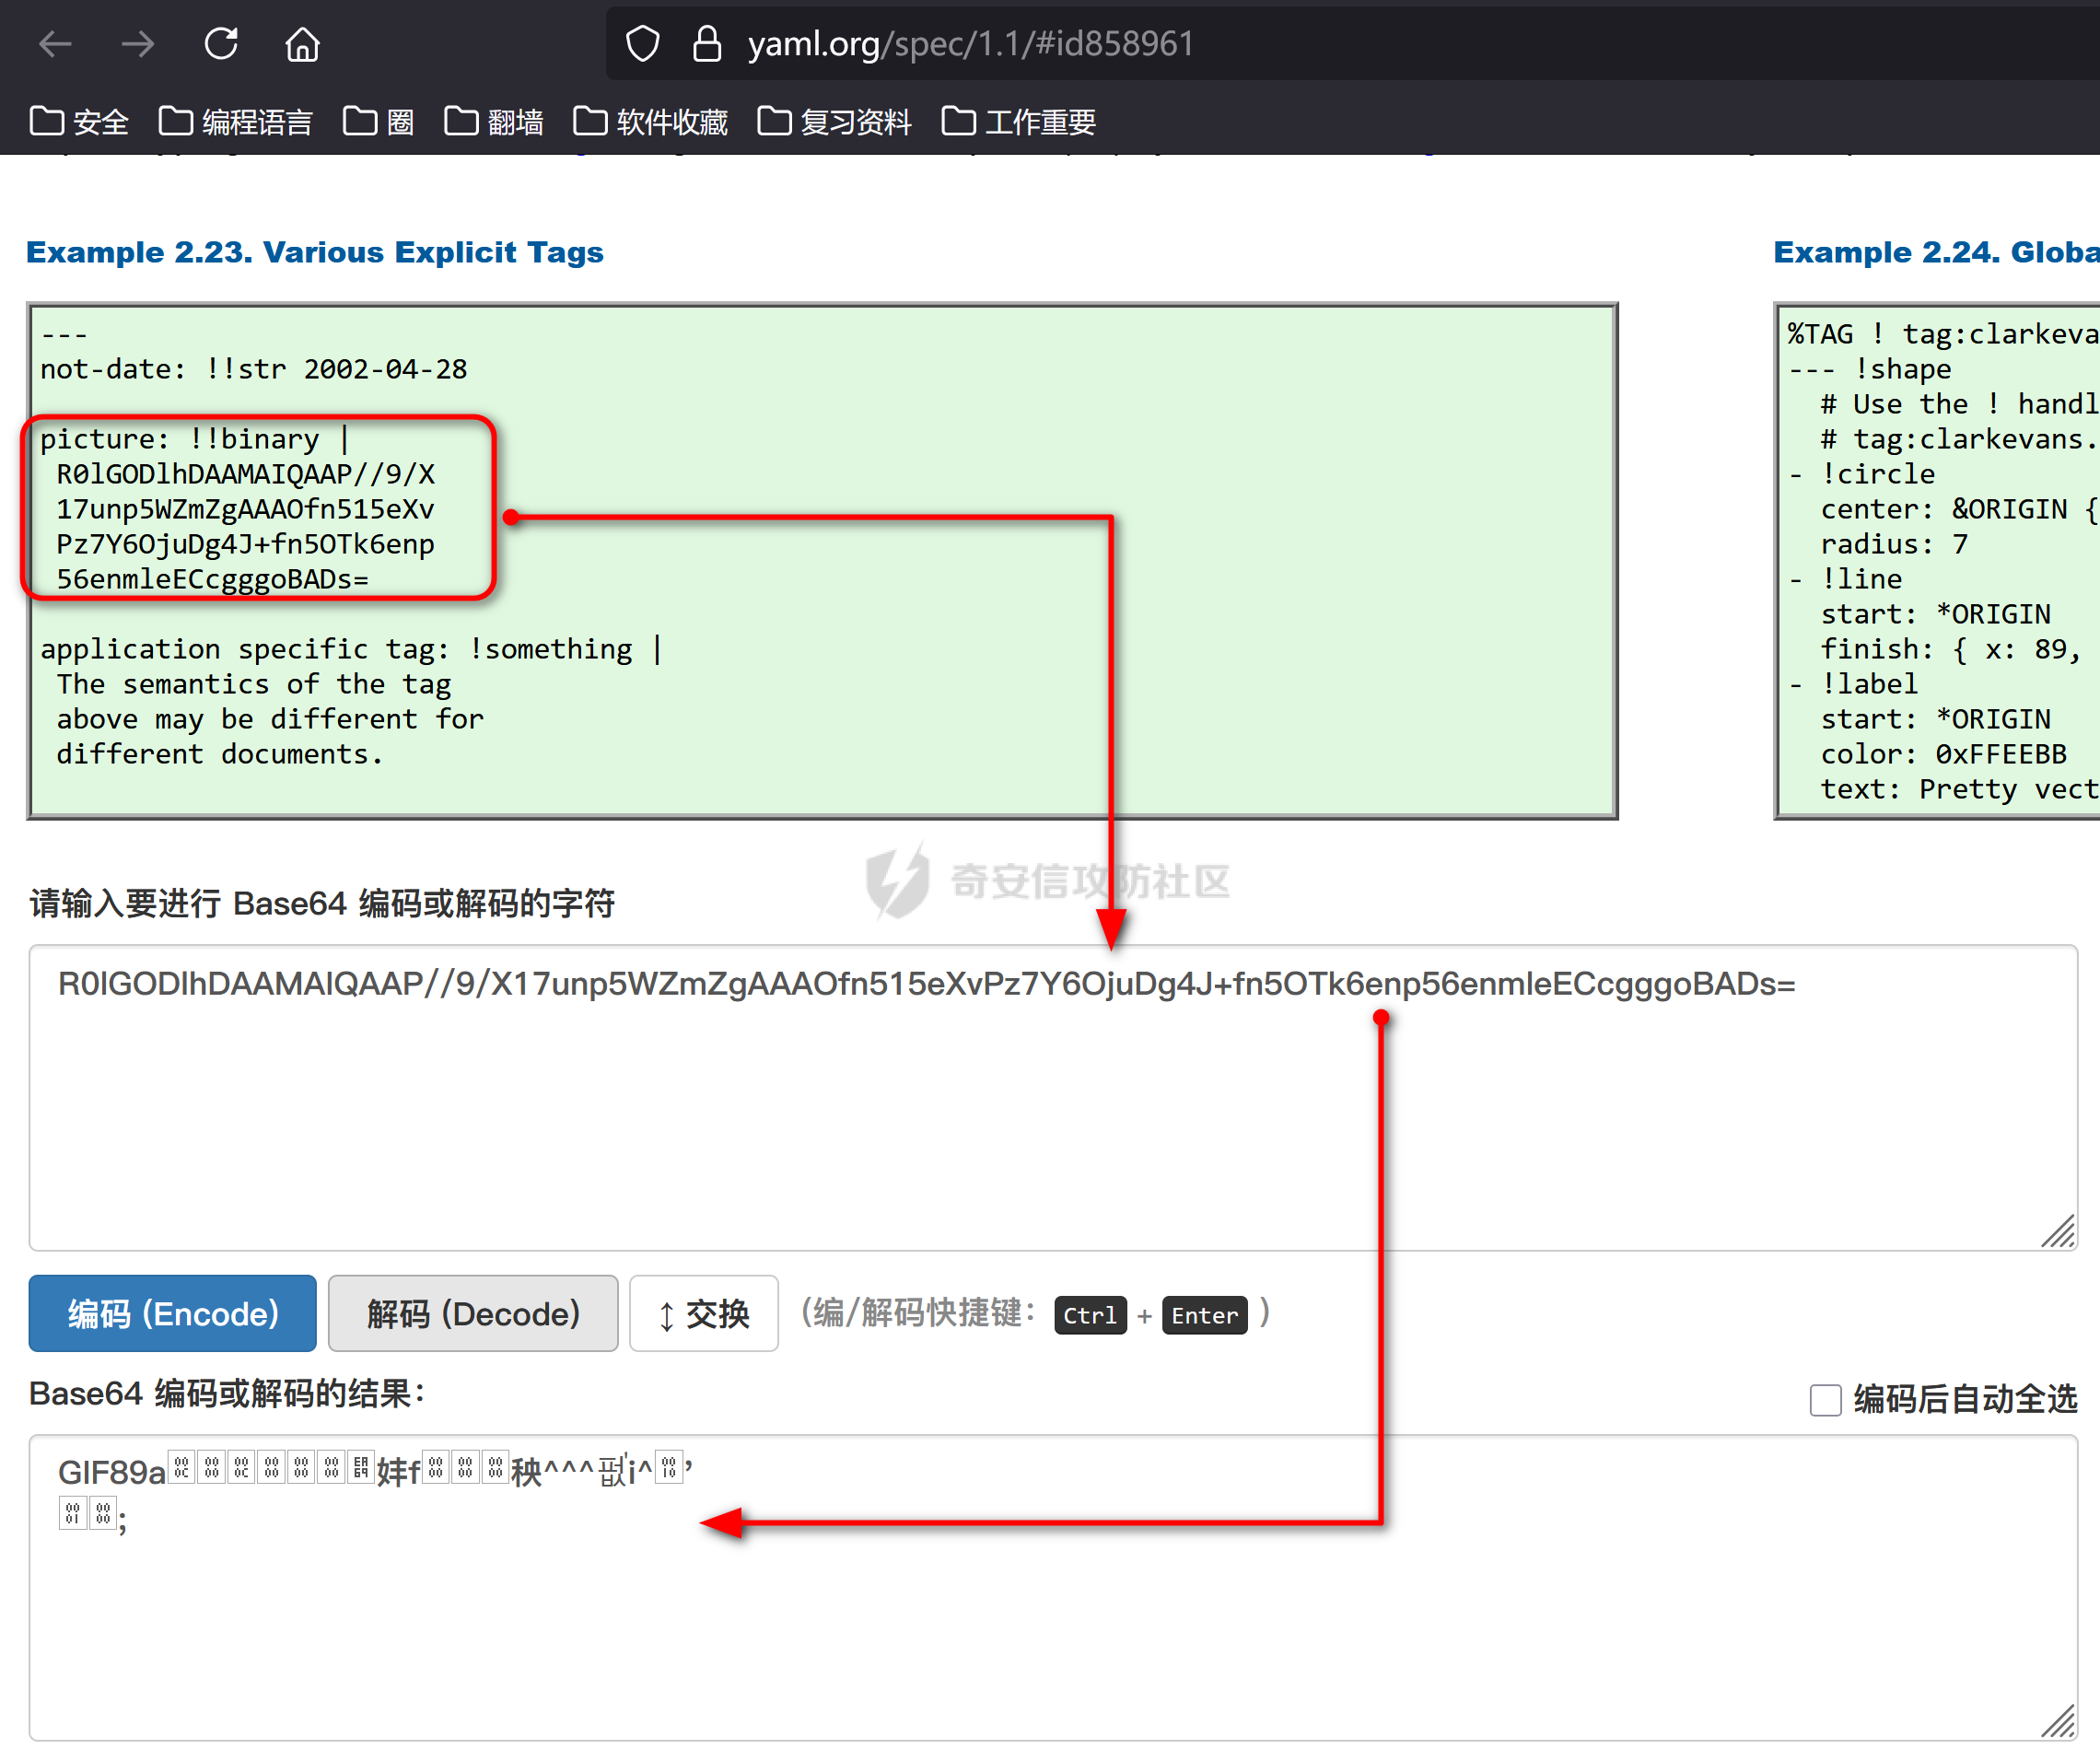Click the 解码 (Decode) button
Screen dimensions: 2100x1761
click(x=473, y=1313)
